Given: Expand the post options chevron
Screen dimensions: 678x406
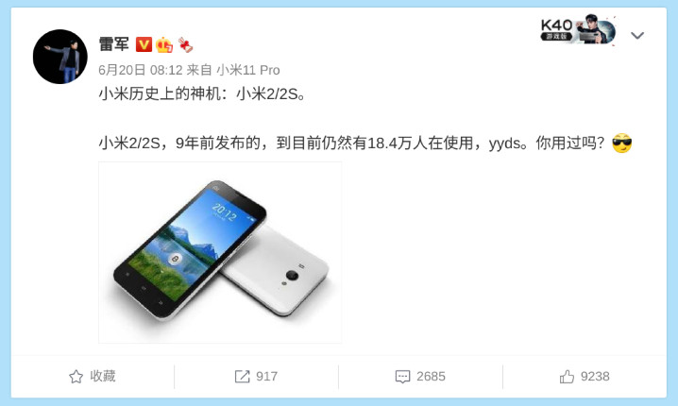Looking at the screenshot, I should coord(637,35).
